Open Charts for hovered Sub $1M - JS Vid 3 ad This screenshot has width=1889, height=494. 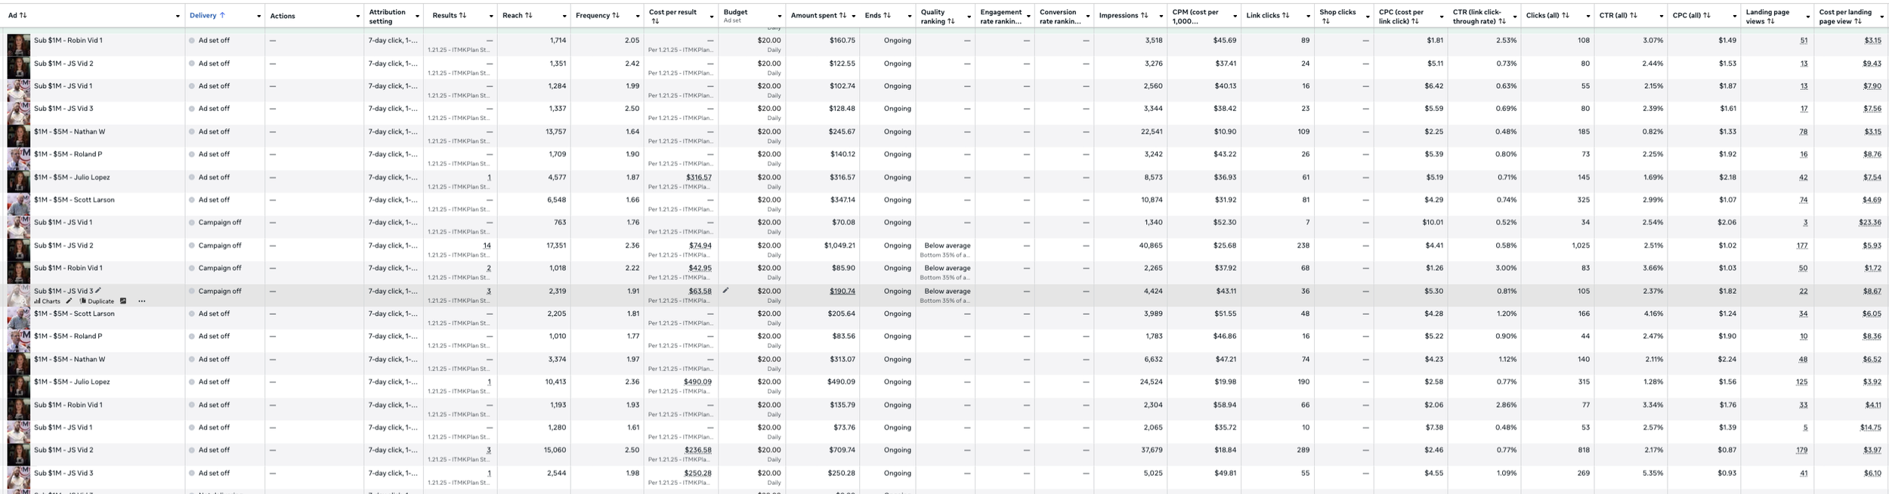47,301
